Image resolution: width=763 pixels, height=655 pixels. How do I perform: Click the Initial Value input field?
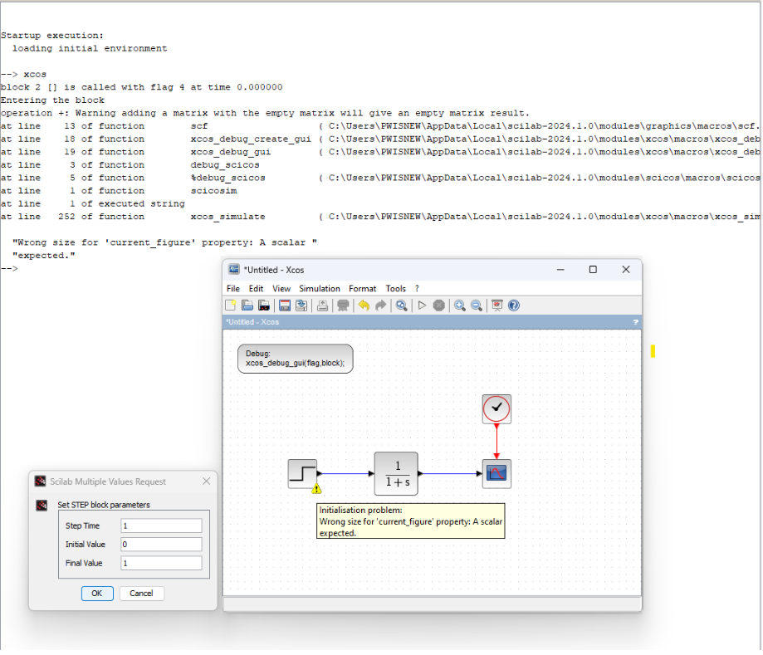[x=161, y=544]
